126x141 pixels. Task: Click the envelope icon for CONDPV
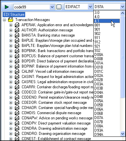[17, 123]
